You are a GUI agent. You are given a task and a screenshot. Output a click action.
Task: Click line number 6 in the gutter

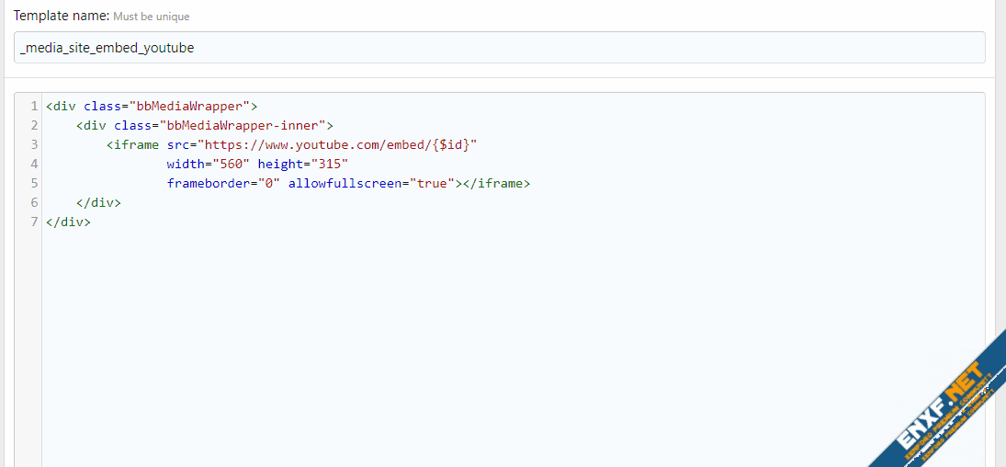coord(34,202)
